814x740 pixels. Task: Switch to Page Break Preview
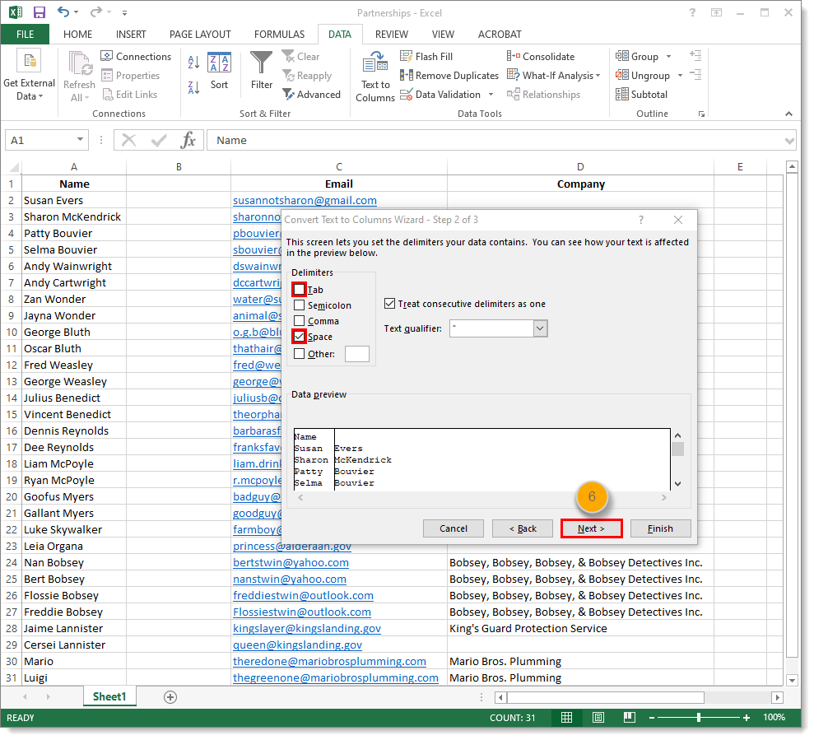click(629, 718)
